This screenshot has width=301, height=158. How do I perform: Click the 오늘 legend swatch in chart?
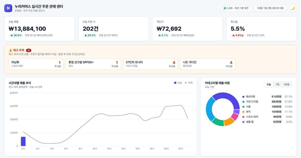[x=175, y=83]
